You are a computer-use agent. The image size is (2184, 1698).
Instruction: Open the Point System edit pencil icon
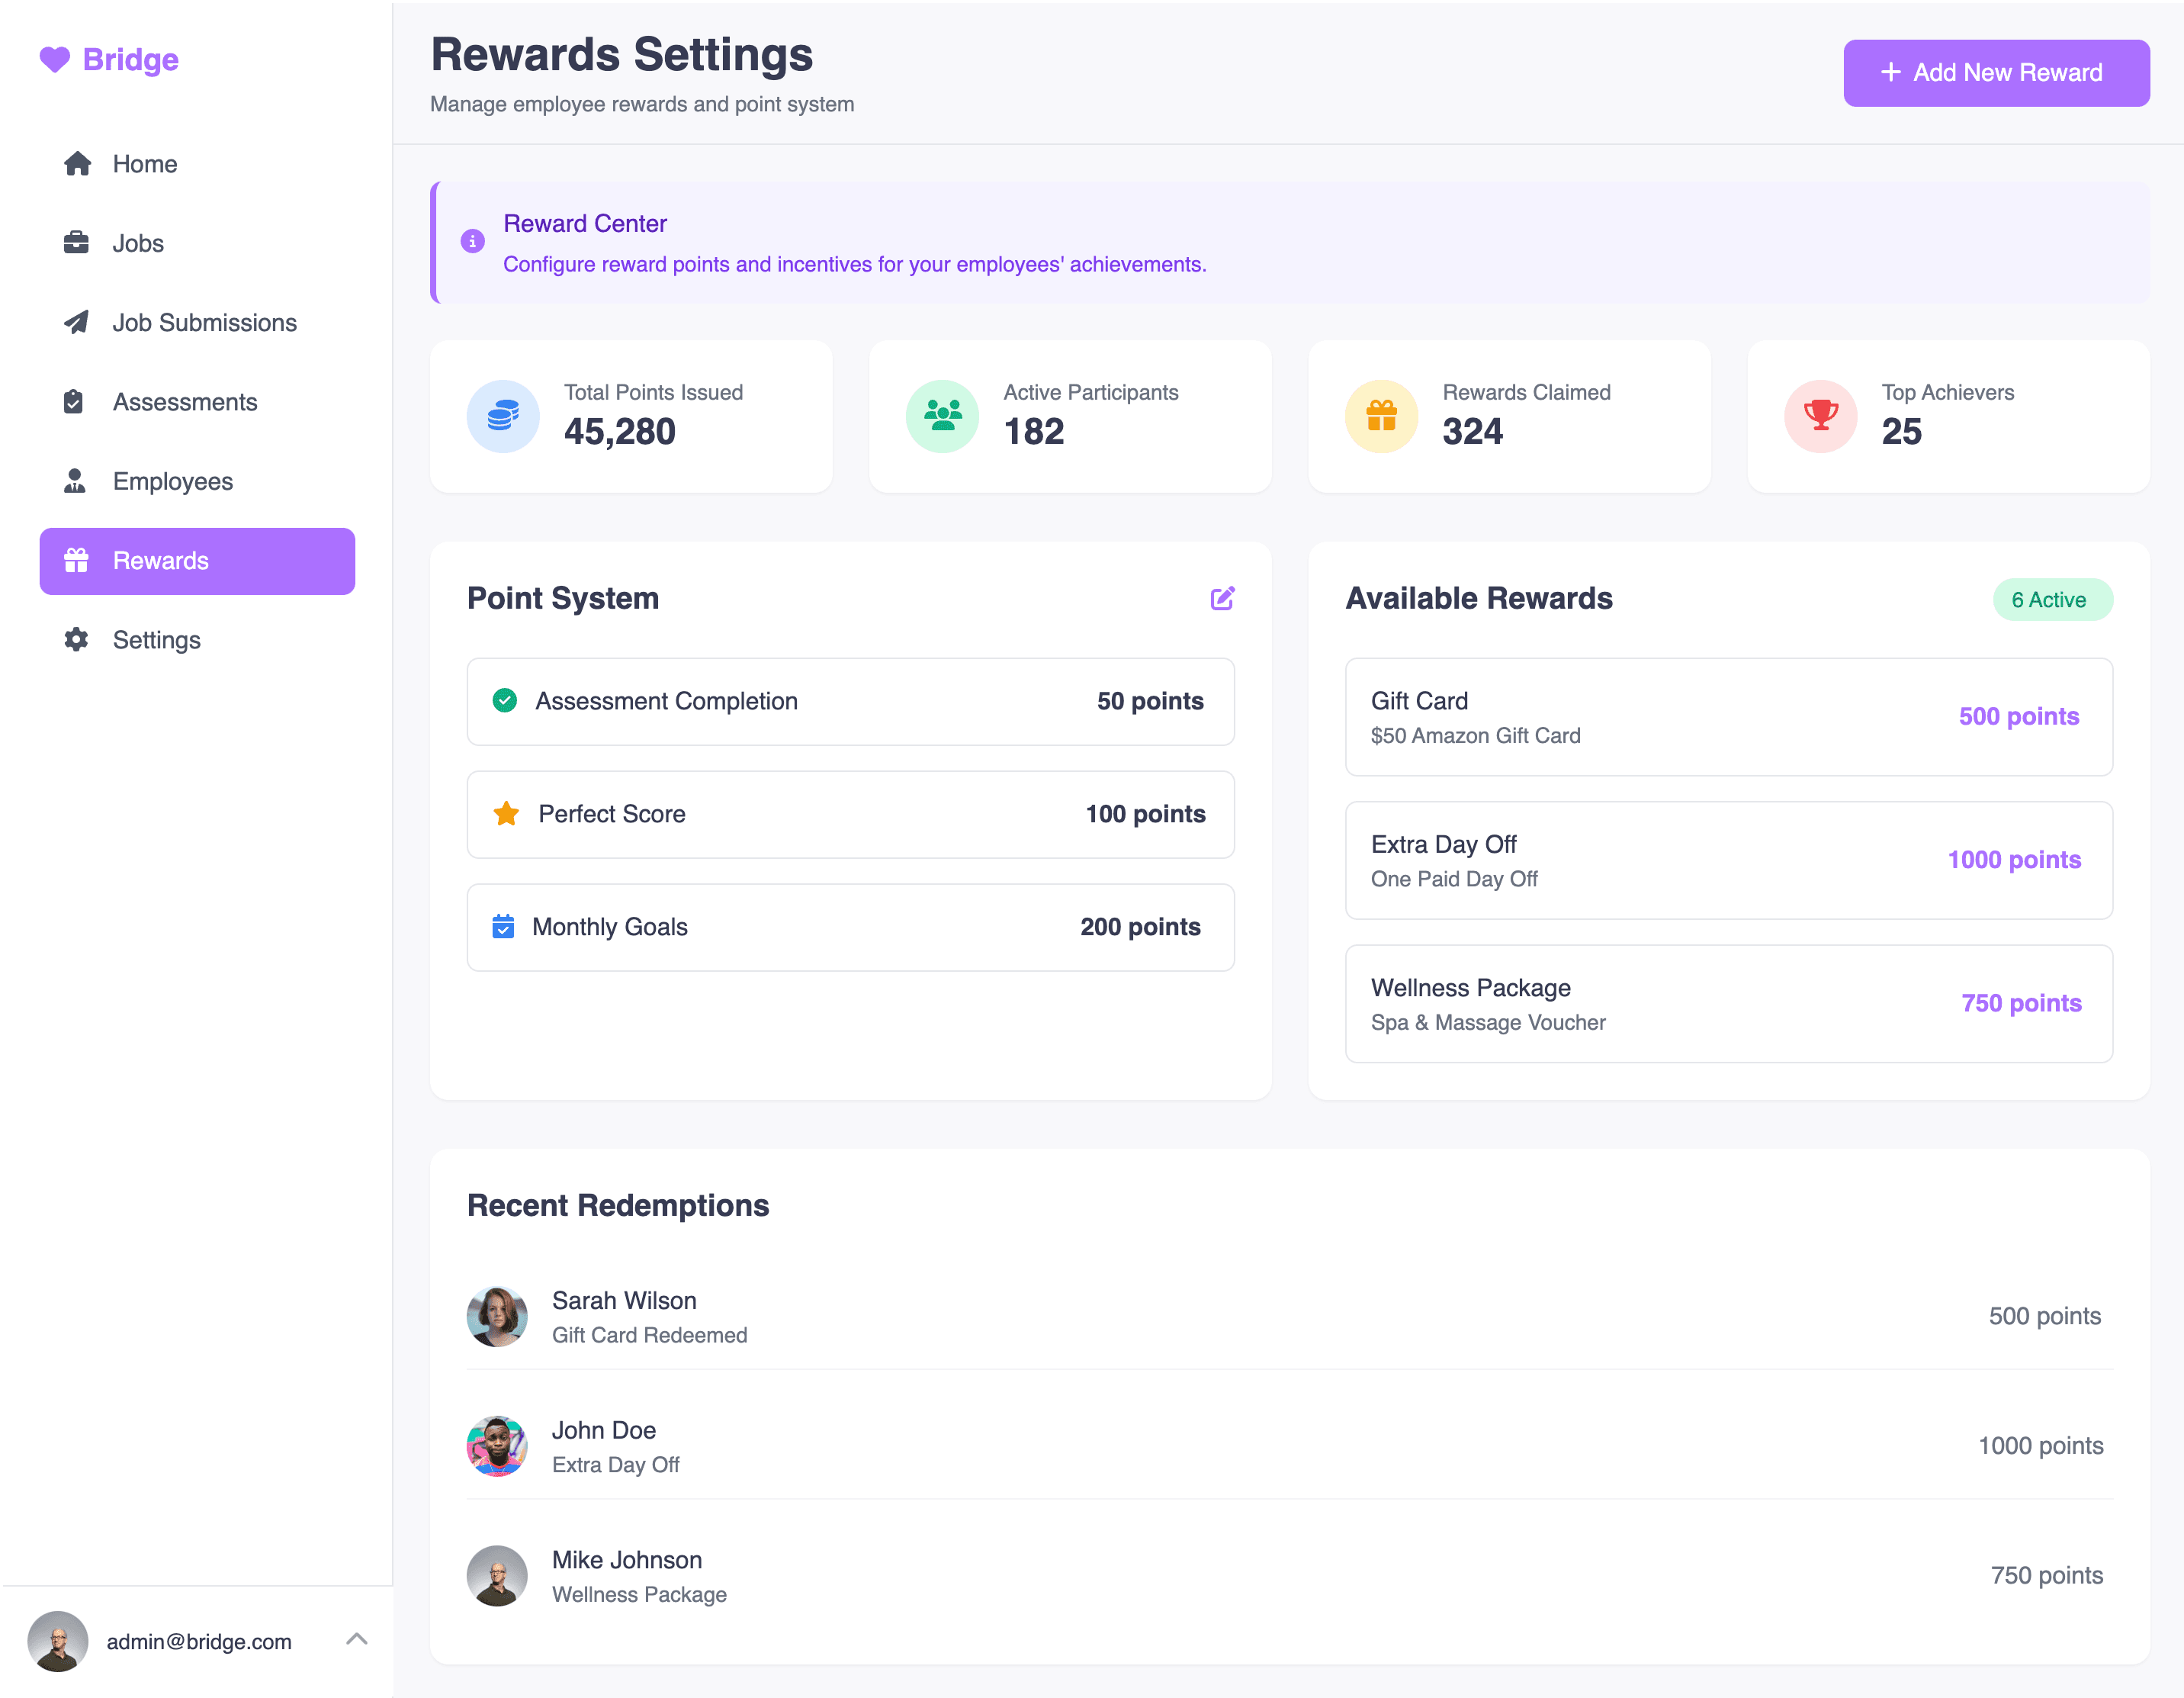(x=1222, y=598)
